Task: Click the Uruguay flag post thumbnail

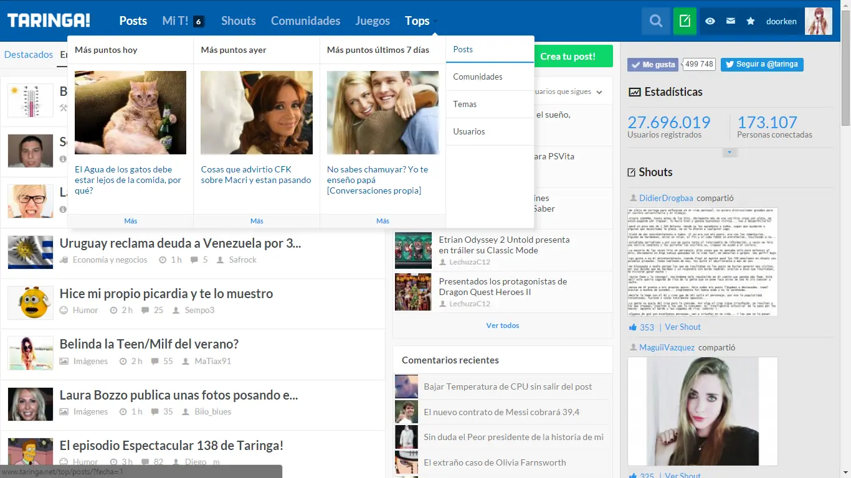Action: [x=31, y=252]
